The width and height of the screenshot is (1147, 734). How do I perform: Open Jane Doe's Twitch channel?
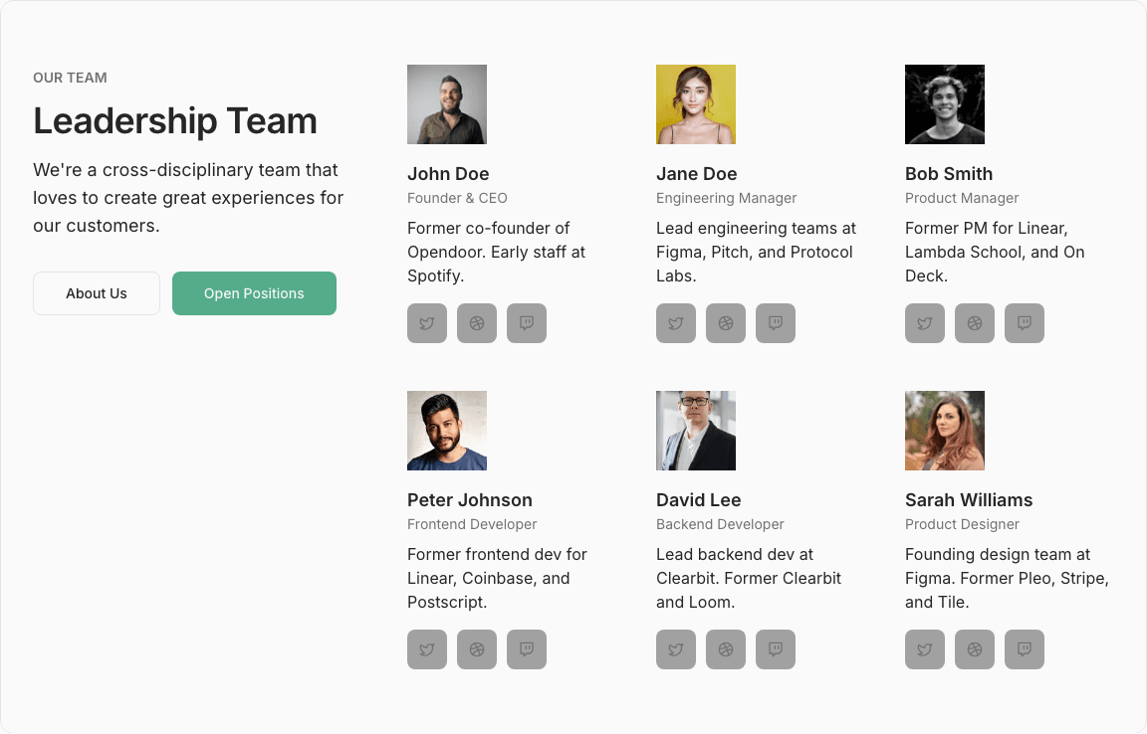click(775, 322)
